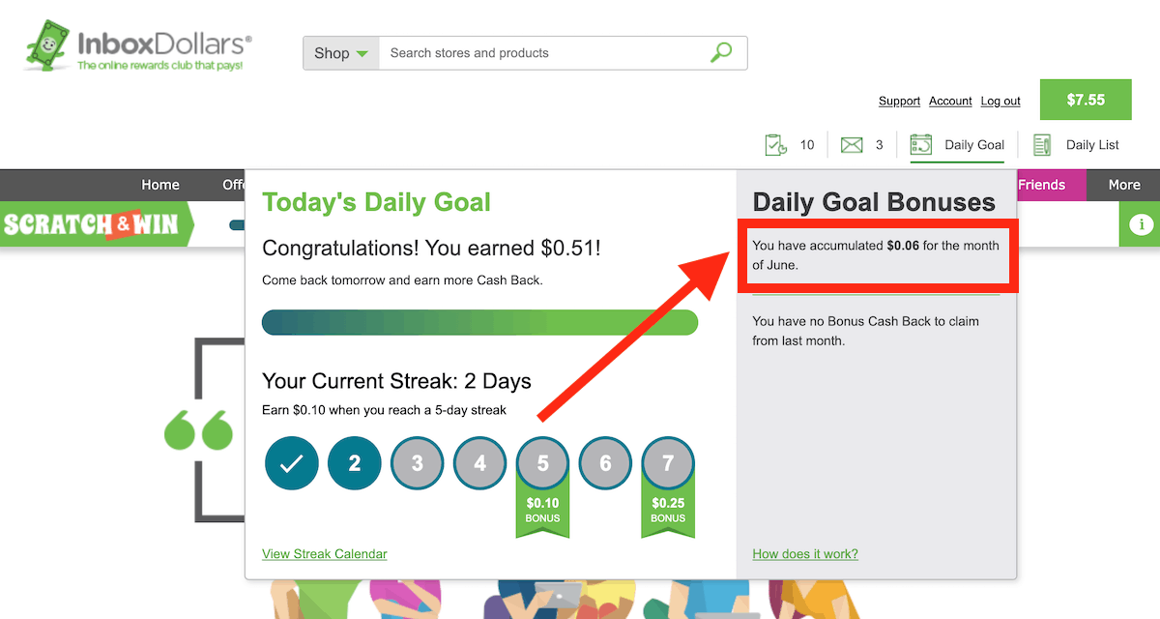The image size is (1160, 619).
Task: Open the View Streak Calendar link
Action: [324, 553]
